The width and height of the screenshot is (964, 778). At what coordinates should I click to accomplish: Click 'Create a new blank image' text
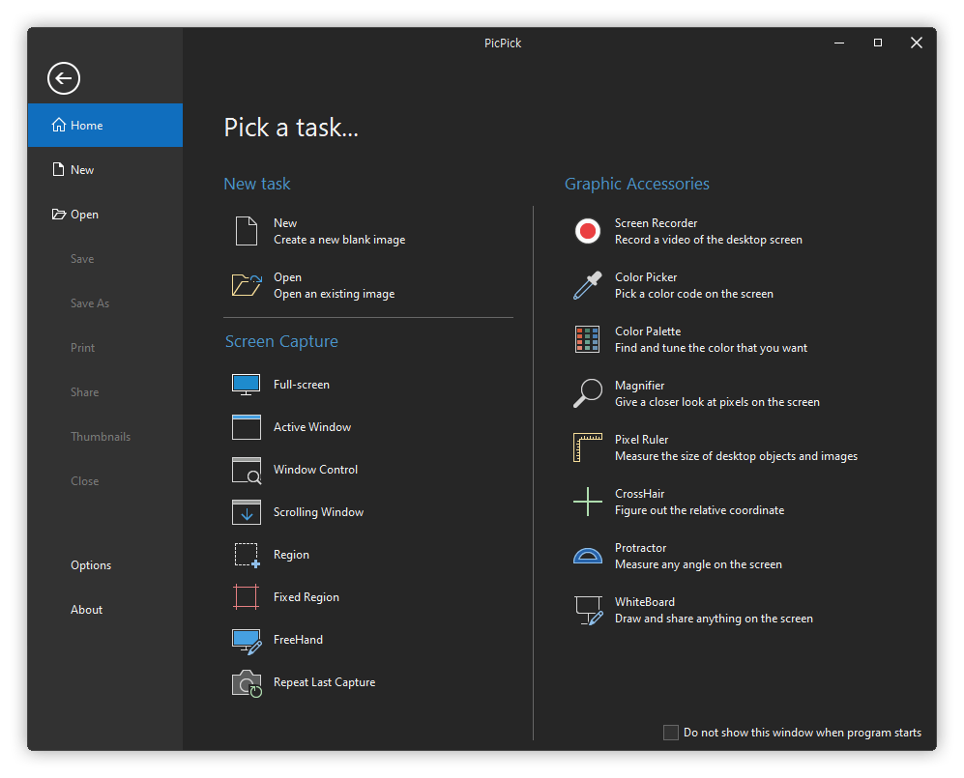(339, 240)
